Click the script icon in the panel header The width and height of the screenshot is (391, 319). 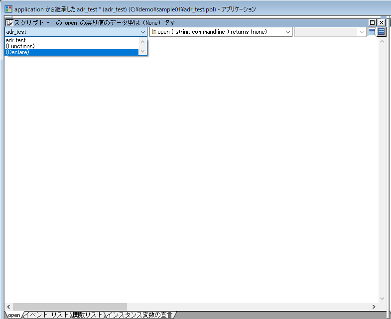pyautogui.click(x=9, y=23)
